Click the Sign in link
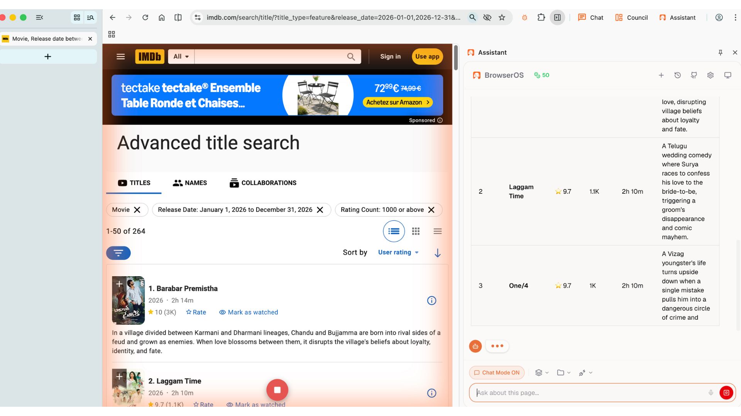The image size is (741, 416). pos(390,57)
